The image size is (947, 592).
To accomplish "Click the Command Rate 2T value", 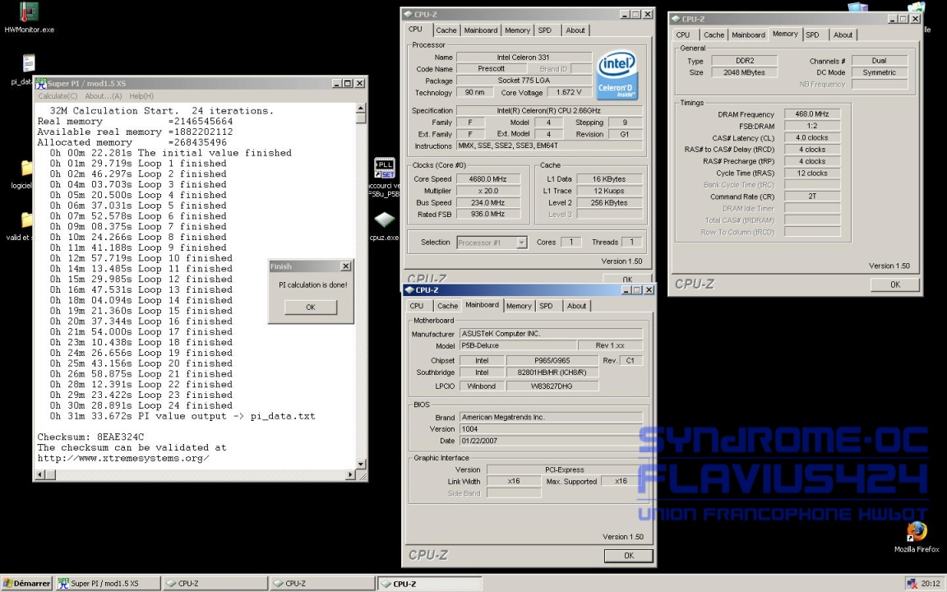I will tap(811, 197).
